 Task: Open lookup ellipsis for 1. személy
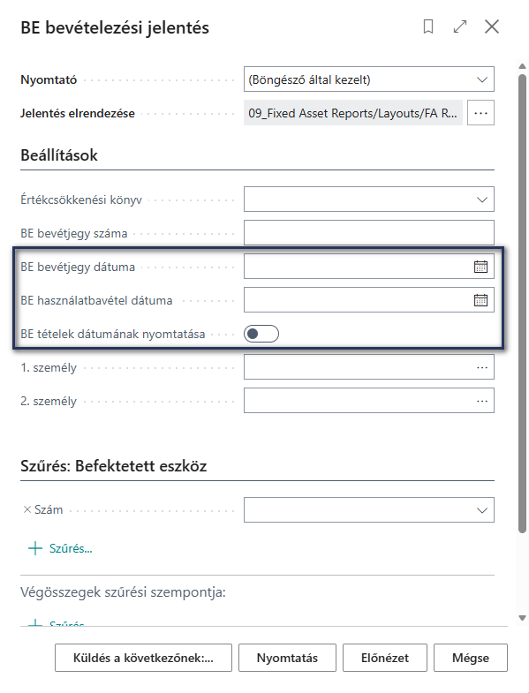tap(482, 367)
